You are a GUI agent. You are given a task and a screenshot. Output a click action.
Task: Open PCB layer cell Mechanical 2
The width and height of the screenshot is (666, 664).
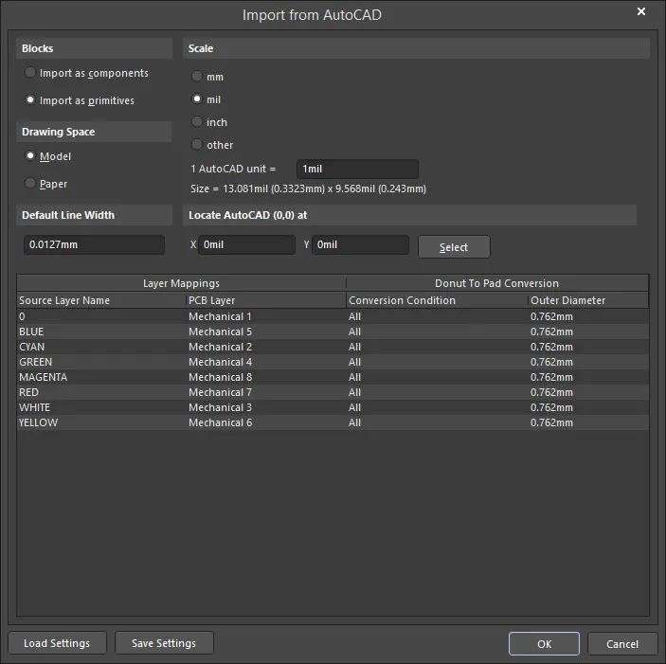point(266,347)
